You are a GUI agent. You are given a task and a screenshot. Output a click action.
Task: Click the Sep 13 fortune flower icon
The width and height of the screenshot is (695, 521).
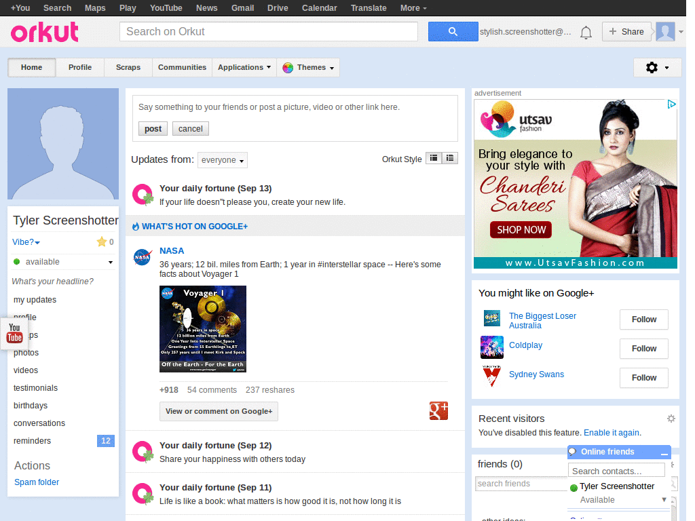coord(143,195)
